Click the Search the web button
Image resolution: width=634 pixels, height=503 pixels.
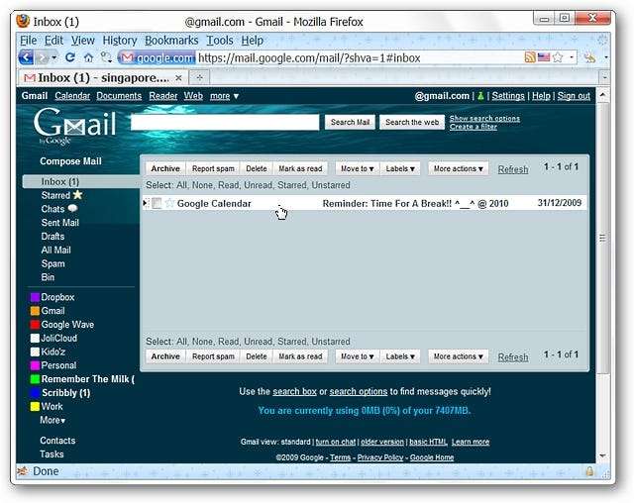(412, 122)
